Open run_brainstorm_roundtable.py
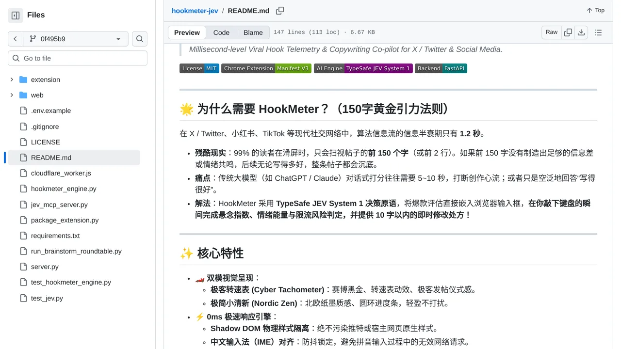The width and height of the screenshot is (621, 349). point(76,251)
